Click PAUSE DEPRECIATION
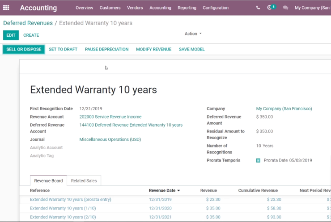 click(106, 49)
